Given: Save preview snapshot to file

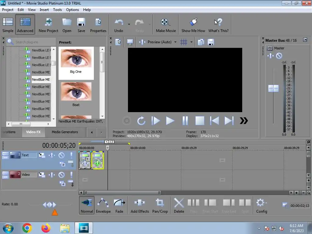Looking at the screenshot, I should (x=211, y=42).
